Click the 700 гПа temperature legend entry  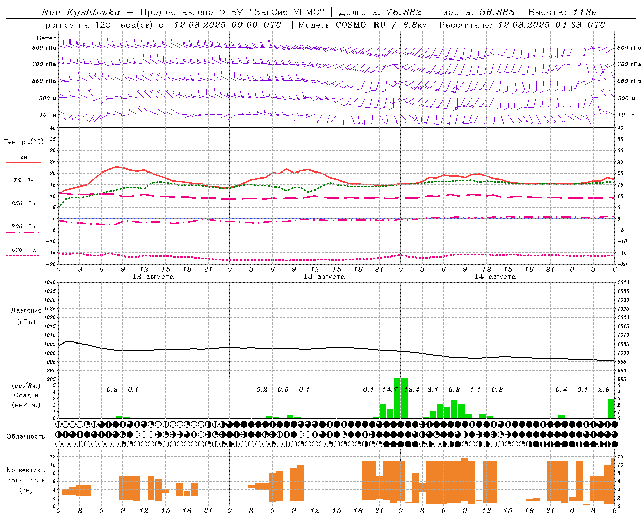pos(23,227)
